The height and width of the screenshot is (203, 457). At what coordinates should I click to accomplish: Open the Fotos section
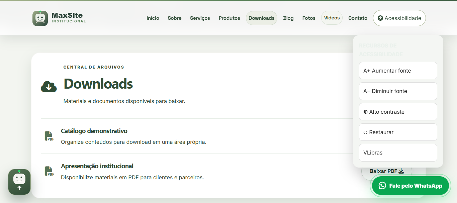click(309, 18)
